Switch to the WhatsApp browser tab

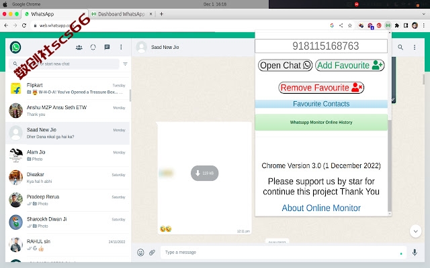[54, 14]
